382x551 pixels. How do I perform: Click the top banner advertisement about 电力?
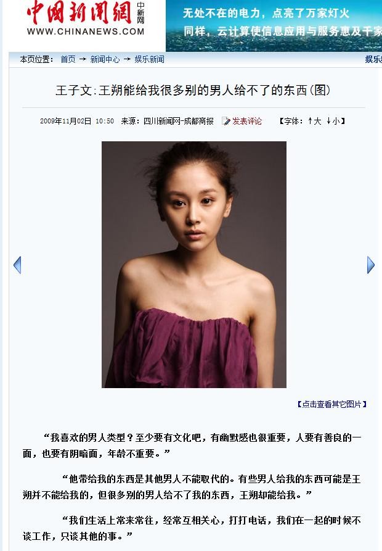click(x=274, y=26)
